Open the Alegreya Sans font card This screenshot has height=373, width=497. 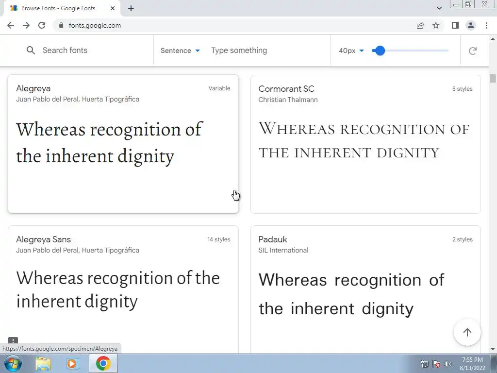(123, 289)
